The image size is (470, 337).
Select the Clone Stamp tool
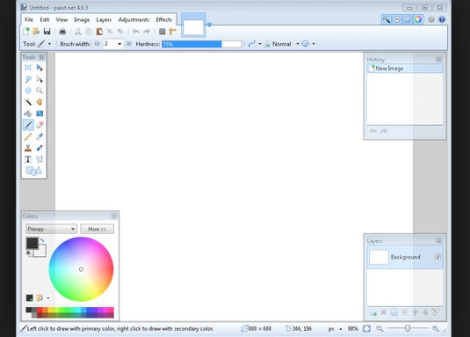click(28, 148)
